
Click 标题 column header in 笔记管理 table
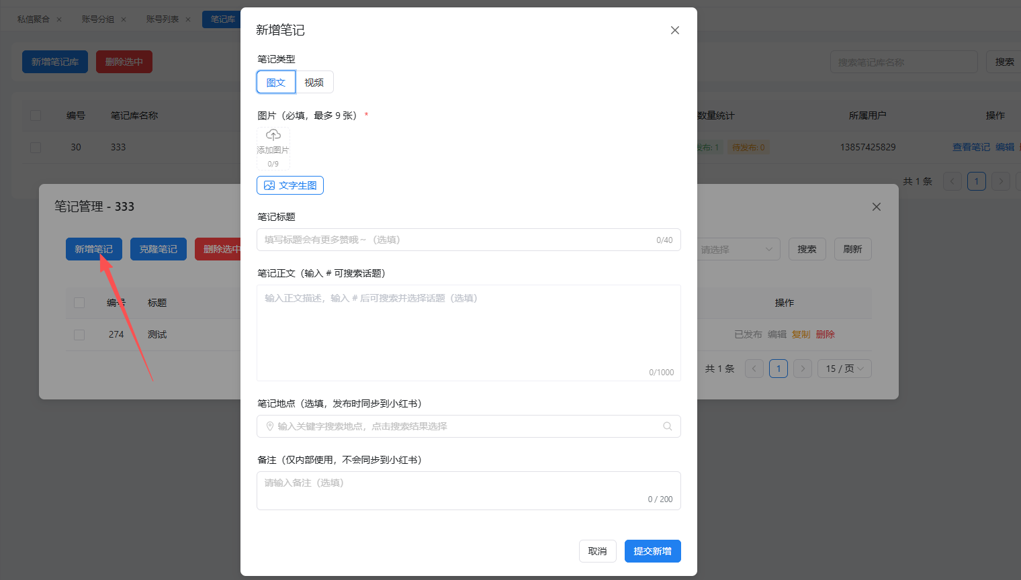(x=157, y=303)
